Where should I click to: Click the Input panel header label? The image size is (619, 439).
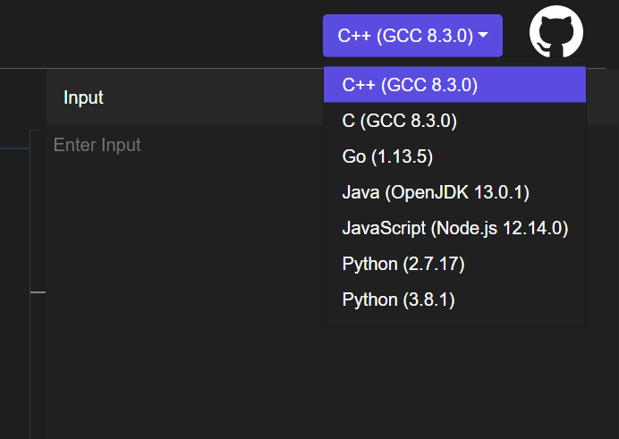point(83,97)
